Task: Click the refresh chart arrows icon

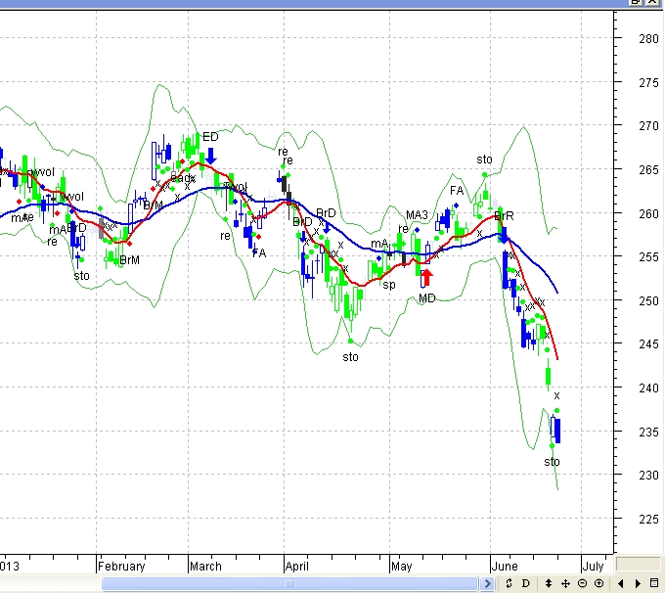Action: [x=509, y=583]
